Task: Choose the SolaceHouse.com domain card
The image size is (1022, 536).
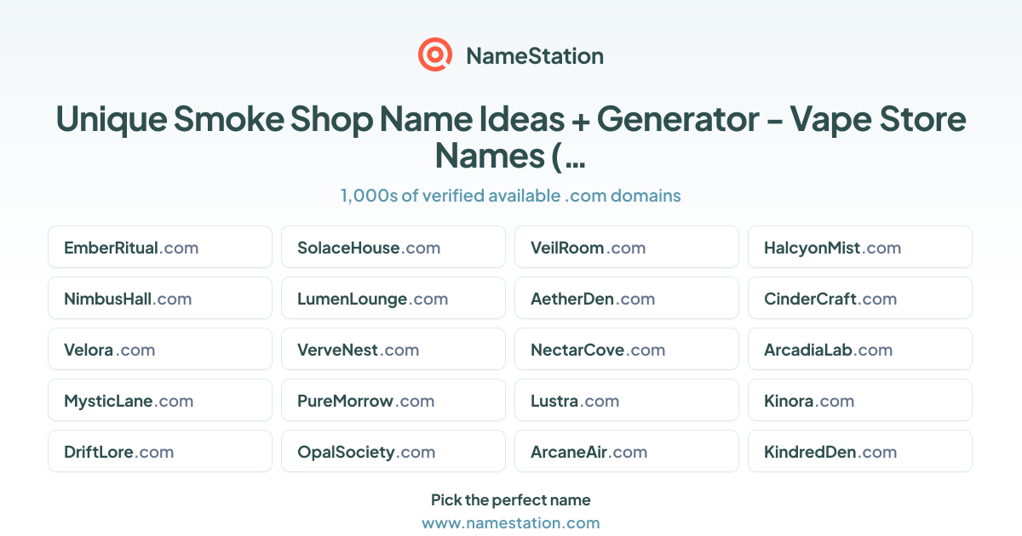Action: (393, 248)
